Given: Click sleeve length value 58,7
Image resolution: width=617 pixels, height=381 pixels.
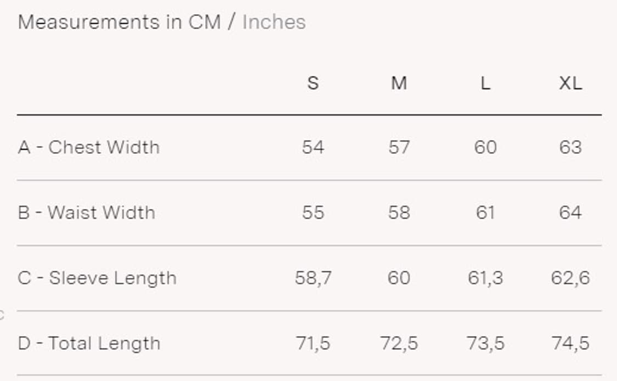Looking at the screenshot, I should pyautogui.click(x=313, y=278).
